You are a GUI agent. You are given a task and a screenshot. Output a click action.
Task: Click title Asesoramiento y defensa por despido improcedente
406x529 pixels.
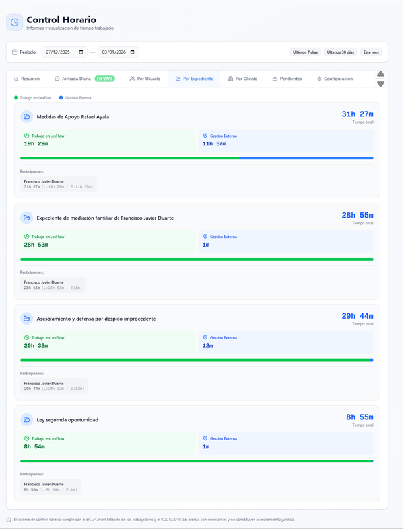pyautogui.click(x=96, y=319)
